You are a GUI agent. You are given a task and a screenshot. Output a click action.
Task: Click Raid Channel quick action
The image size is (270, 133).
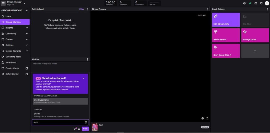click(x=226, y=35)
